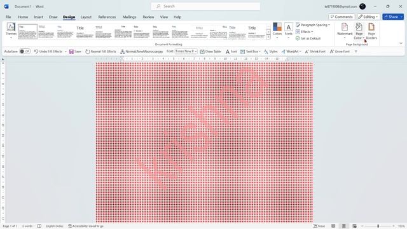This screenshot has width=407, height=229.
Task: Open the Times New Roman font combo box
Action: [186, 52]
